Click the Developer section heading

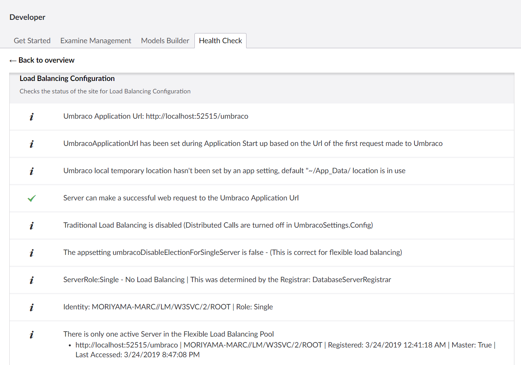27,17
